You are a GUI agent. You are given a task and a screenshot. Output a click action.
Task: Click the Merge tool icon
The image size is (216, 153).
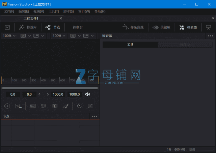pos(44,106)
